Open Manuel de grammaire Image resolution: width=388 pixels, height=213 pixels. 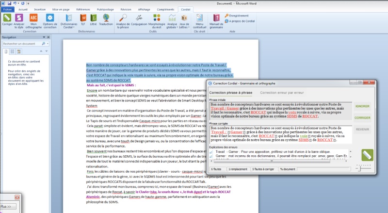(x=216, y=21)
